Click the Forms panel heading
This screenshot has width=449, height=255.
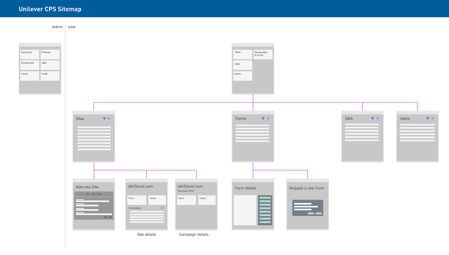click(x=241, y=118)
